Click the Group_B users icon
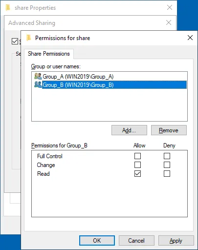The height and width of the screenshot is (250, 198). click(x=38, y=84)
